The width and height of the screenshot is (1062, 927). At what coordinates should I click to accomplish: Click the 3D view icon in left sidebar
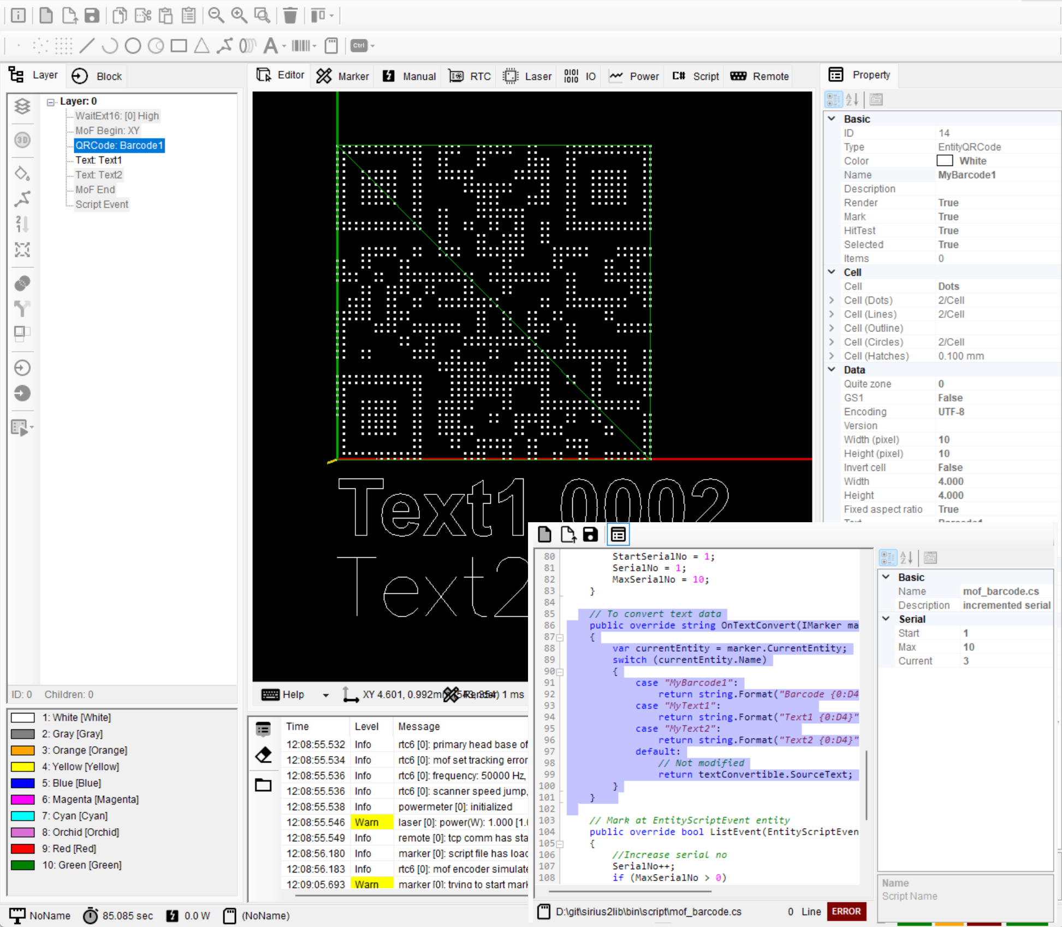pyautogui.click(x=22, y=140)
